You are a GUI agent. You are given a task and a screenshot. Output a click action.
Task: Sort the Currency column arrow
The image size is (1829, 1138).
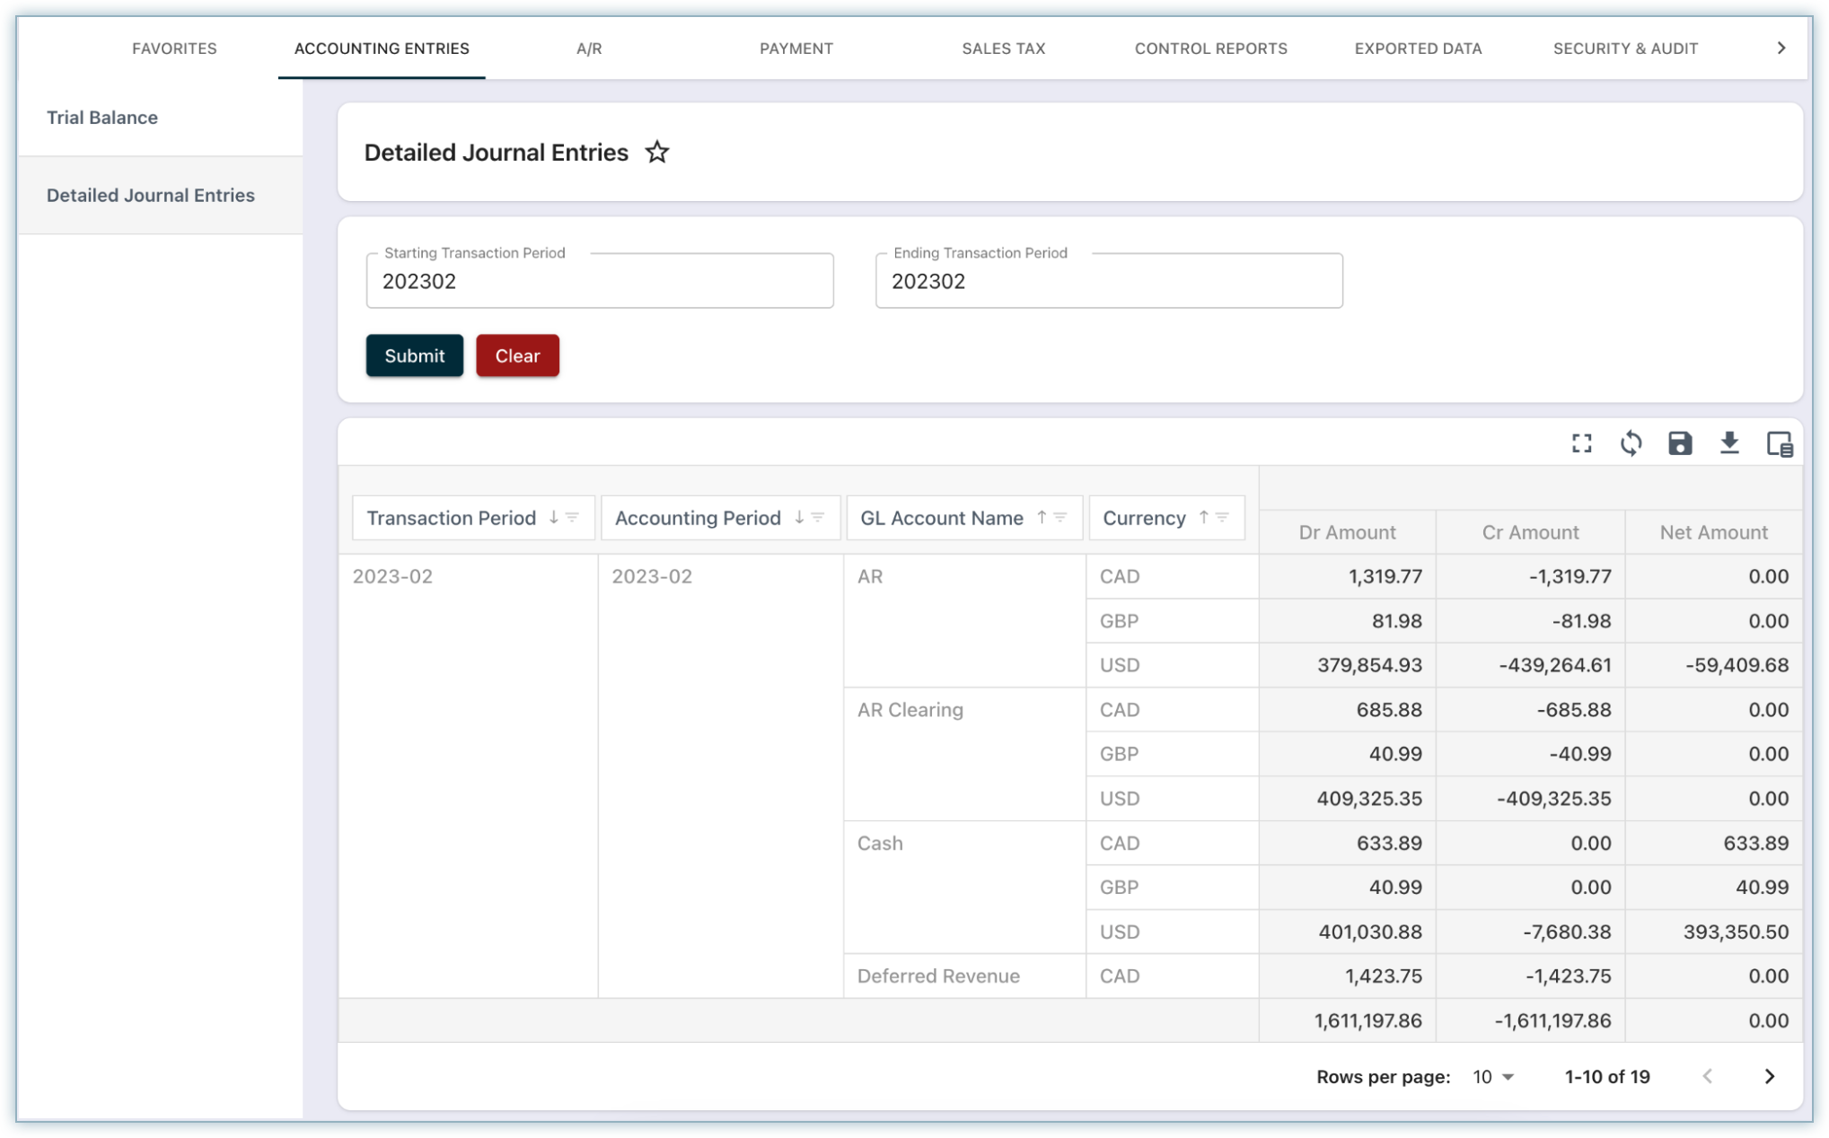click(1203, 518)
